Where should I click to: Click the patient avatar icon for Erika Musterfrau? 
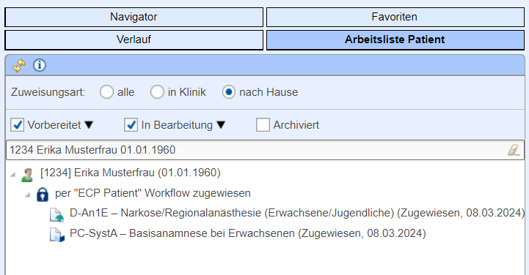tap(27, 175)
